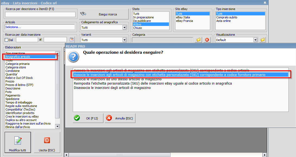Click the Seleziona... article link
Viewport: 296px width, 157px height.
tap(13, 27)
